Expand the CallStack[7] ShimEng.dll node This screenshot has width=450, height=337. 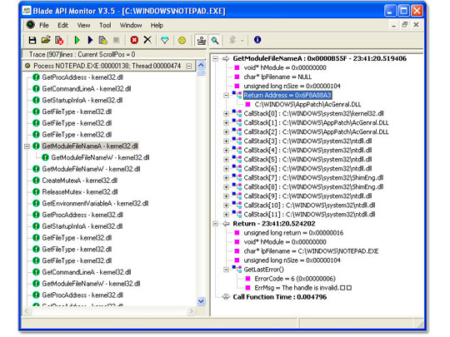[x=226, y=178]
